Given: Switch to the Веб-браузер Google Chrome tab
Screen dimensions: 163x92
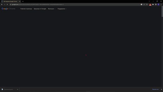Looking at the screenshot, I should (x=10, y=2).
